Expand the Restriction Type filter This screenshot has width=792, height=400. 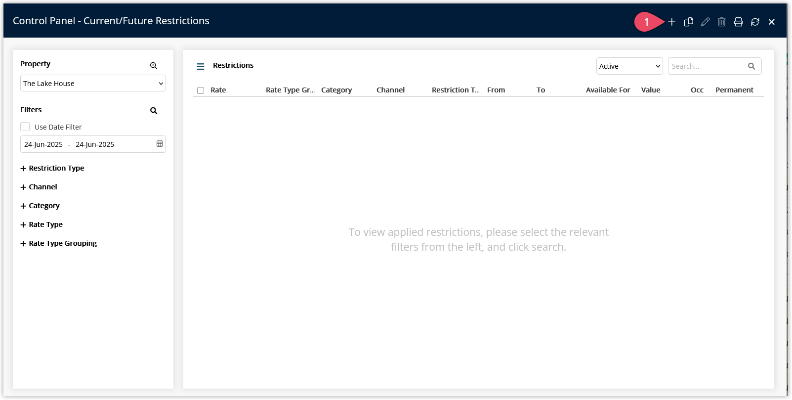click(x=52, y=168)
